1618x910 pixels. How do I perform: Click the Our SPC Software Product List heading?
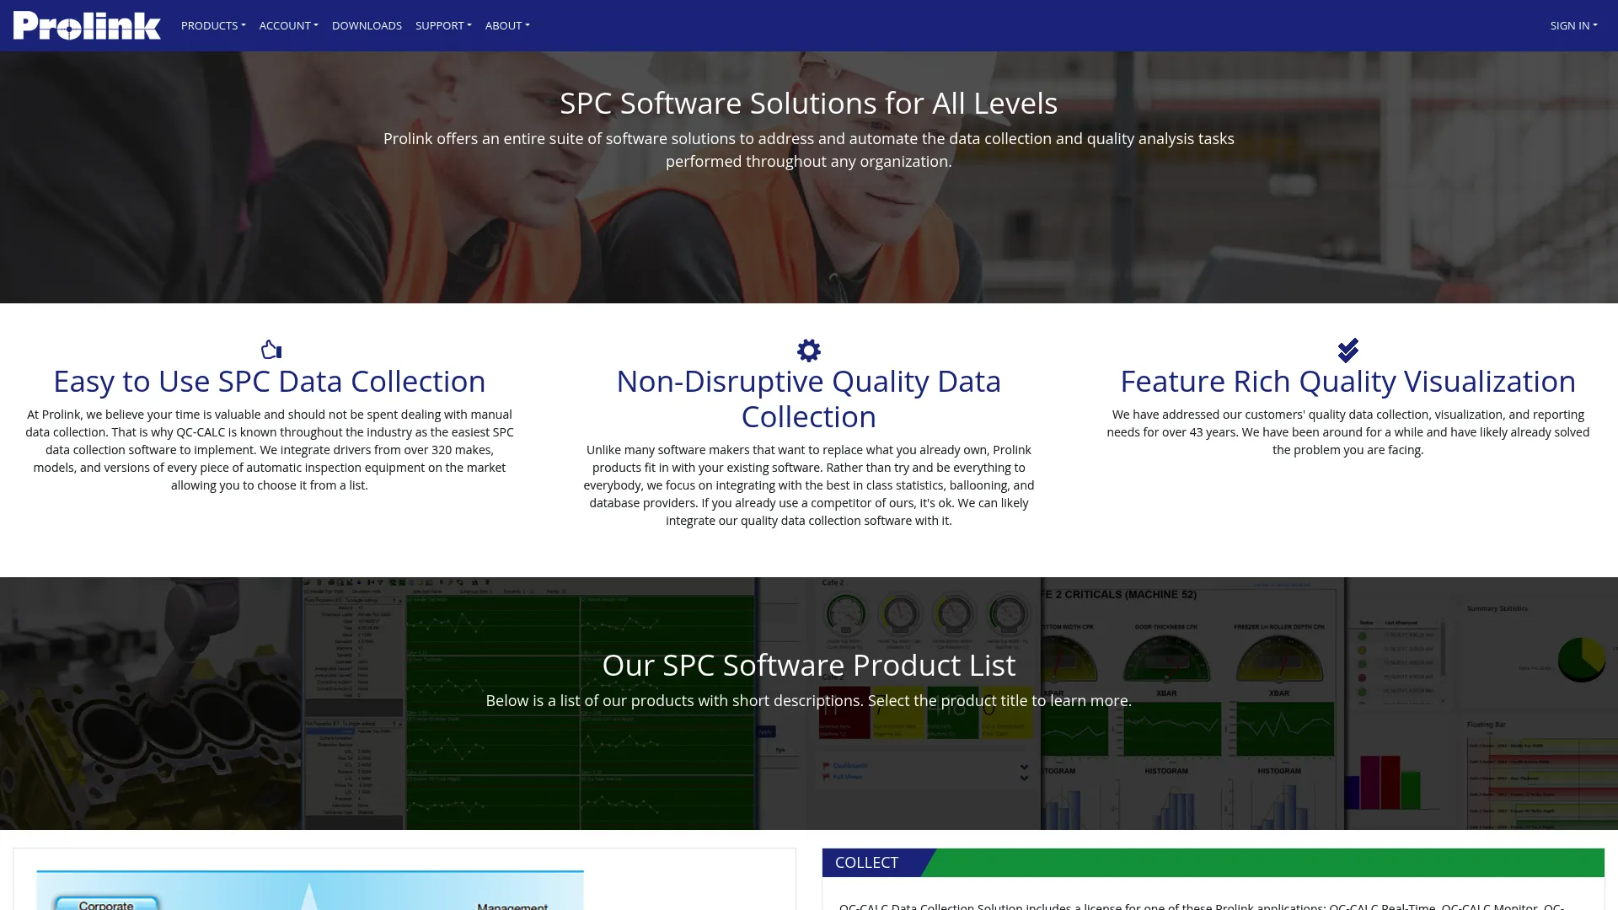809,665
